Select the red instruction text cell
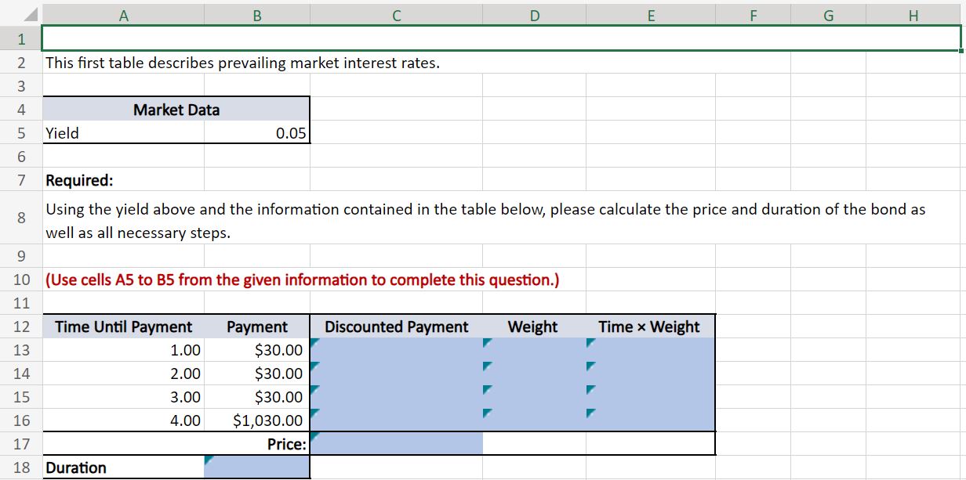The image size is (966, 480). 123,280
